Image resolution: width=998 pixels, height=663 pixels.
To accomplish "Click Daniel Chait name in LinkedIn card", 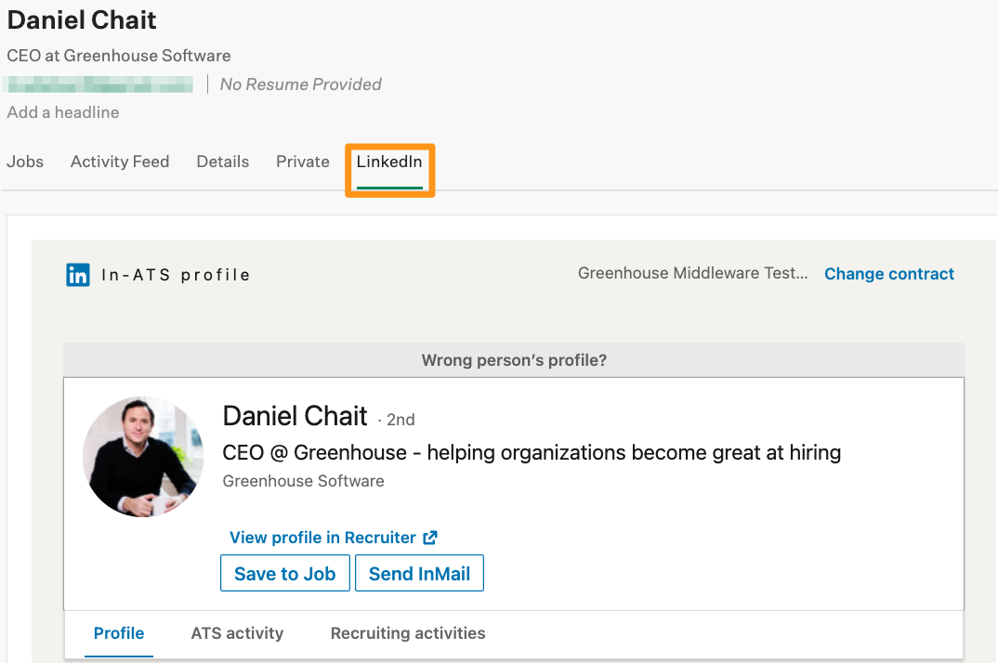I will (x=295, y=416).
